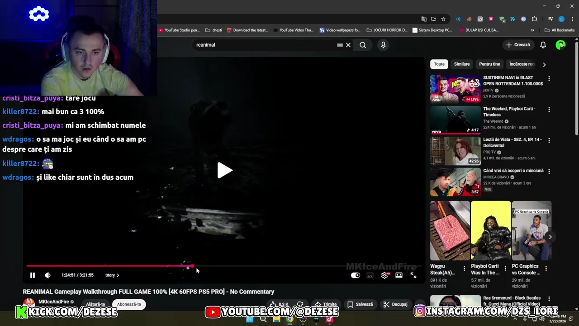Dislike the video with thumbs down
This screenshot has width=579, height=326.
[x=300, y=304]
